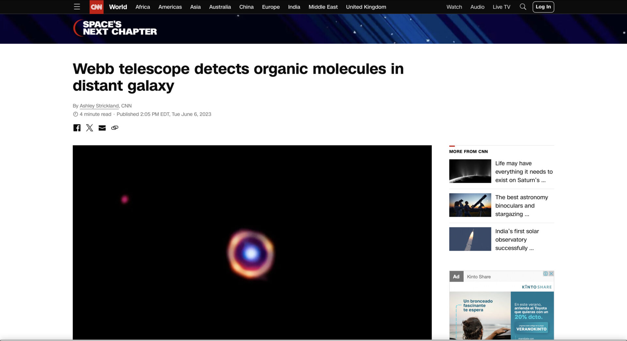Viewport: 627px width, 341px height.
Task: Open the China section
Action: 246,7
